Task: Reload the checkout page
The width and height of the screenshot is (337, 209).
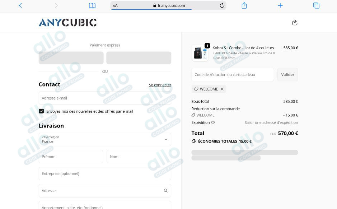Action: point(221,5)
